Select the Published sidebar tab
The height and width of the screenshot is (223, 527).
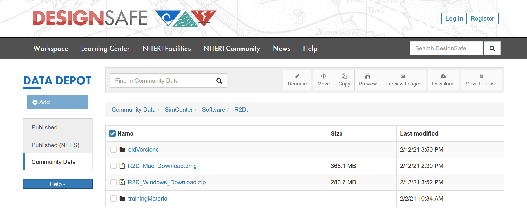(58, 127)
